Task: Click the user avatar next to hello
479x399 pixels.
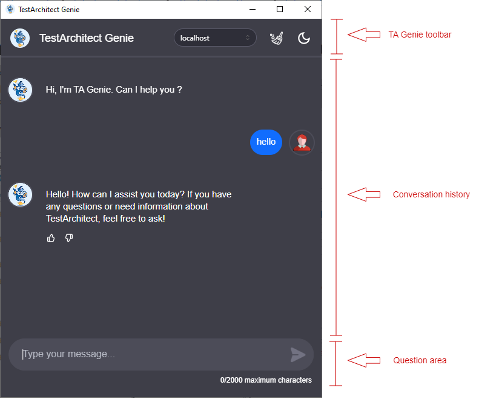Action: point(302,143)
